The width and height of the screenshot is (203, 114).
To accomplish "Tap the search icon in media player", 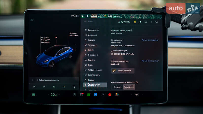I will [74, 87].
